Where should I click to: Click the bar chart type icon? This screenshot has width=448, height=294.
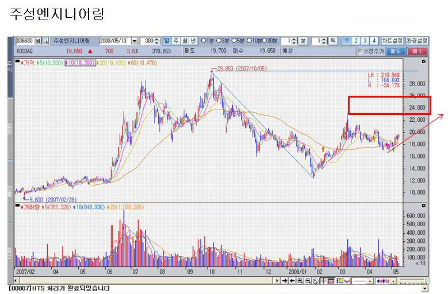pos(347,281)
